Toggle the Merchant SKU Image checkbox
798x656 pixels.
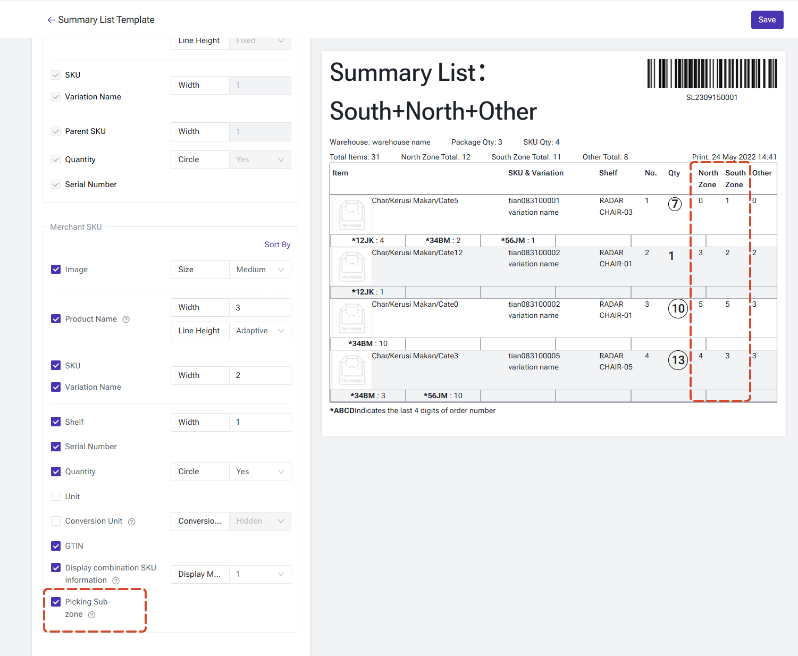pyautogui.click(x=56, y=270)
